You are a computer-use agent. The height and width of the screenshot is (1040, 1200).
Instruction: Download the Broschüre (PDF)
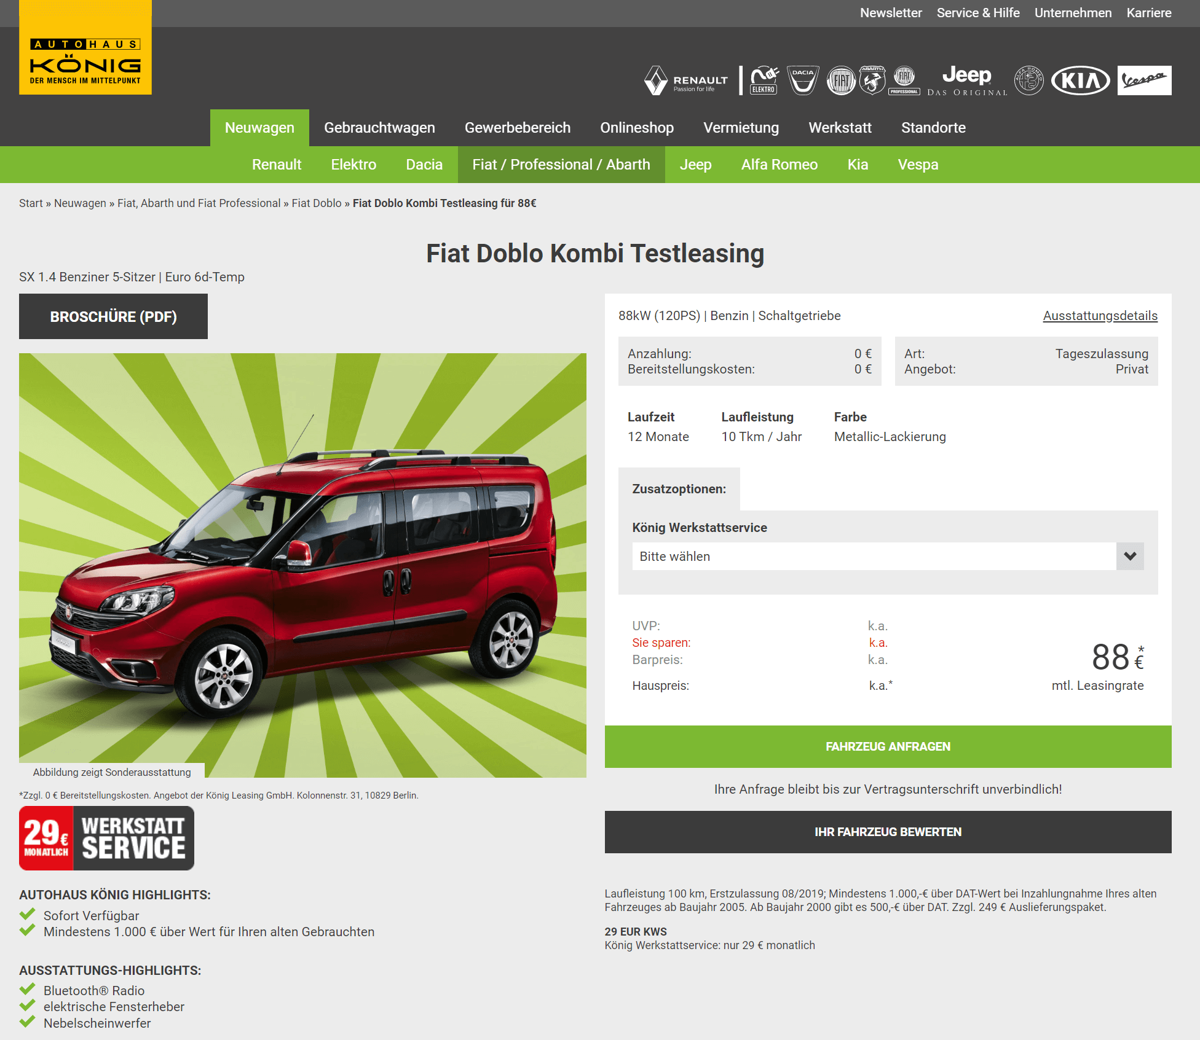pos(113,316)
